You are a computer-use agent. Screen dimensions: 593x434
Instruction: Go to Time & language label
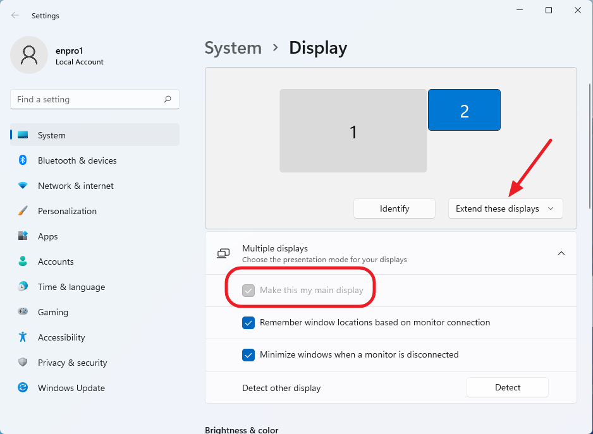pyautogui.click(x=71, y=287)
